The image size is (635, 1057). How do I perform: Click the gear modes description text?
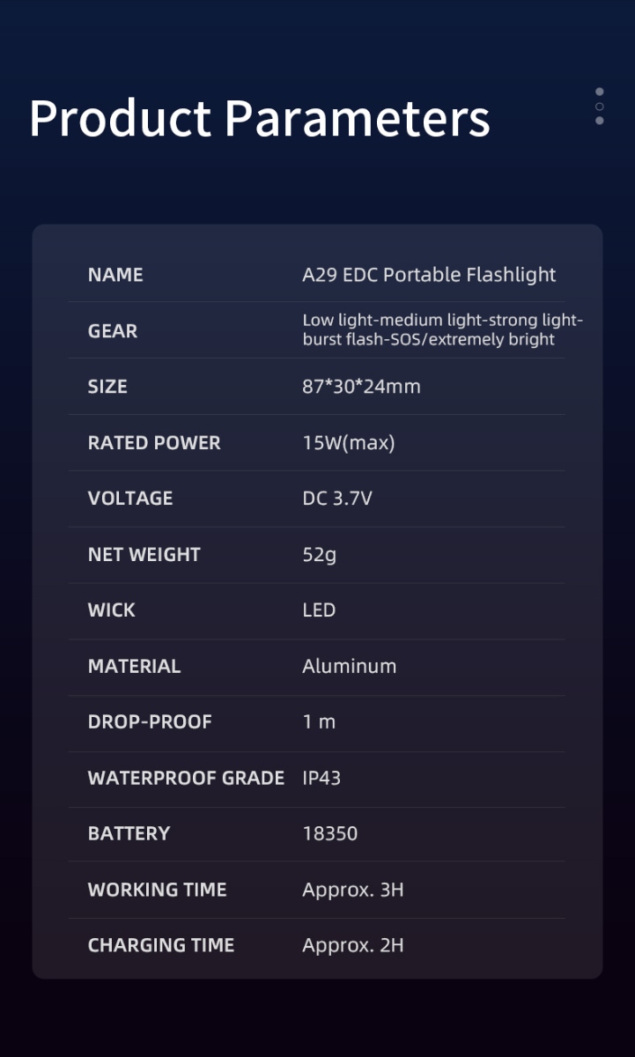pyautogui.click(x=443, y=329)
